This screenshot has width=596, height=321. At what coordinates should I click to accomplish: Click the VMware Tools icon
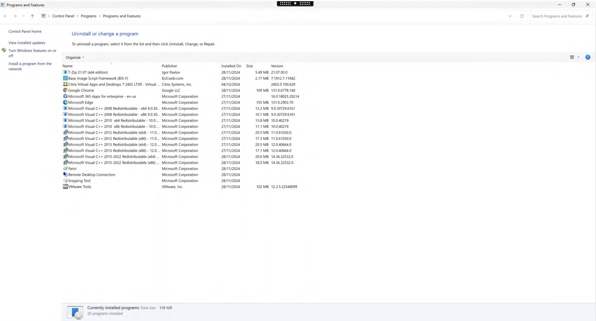coord(65,187)
